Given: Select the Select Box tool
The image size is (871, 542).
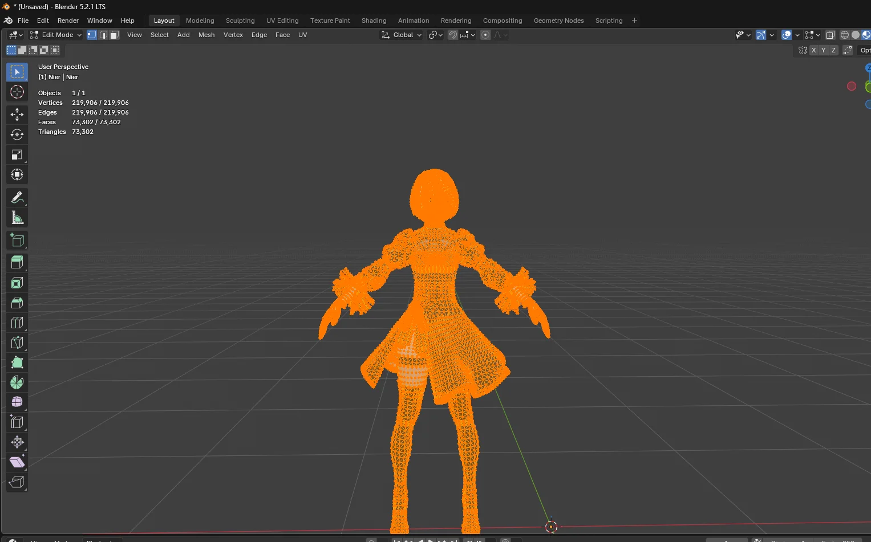Looking at the screenshot, I should click(x=17, y=72).
